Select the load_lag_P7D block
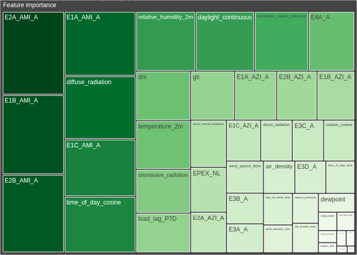Viewport: 357px width, 255px height. click(x=163, y=233)
